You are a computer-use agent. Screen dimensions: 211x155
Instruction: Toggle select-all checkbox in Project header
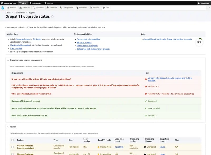coord(12,140)
